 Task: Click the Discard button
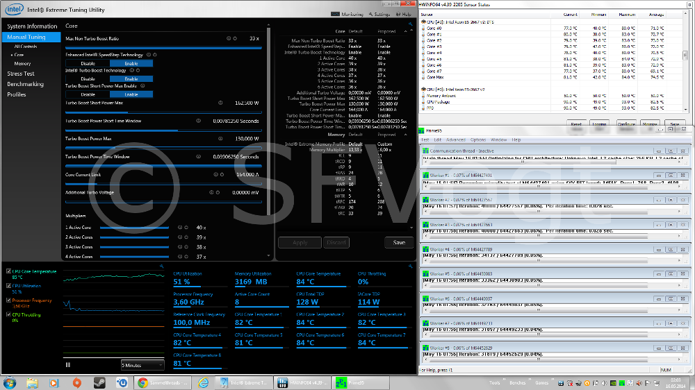click(336, 243)
